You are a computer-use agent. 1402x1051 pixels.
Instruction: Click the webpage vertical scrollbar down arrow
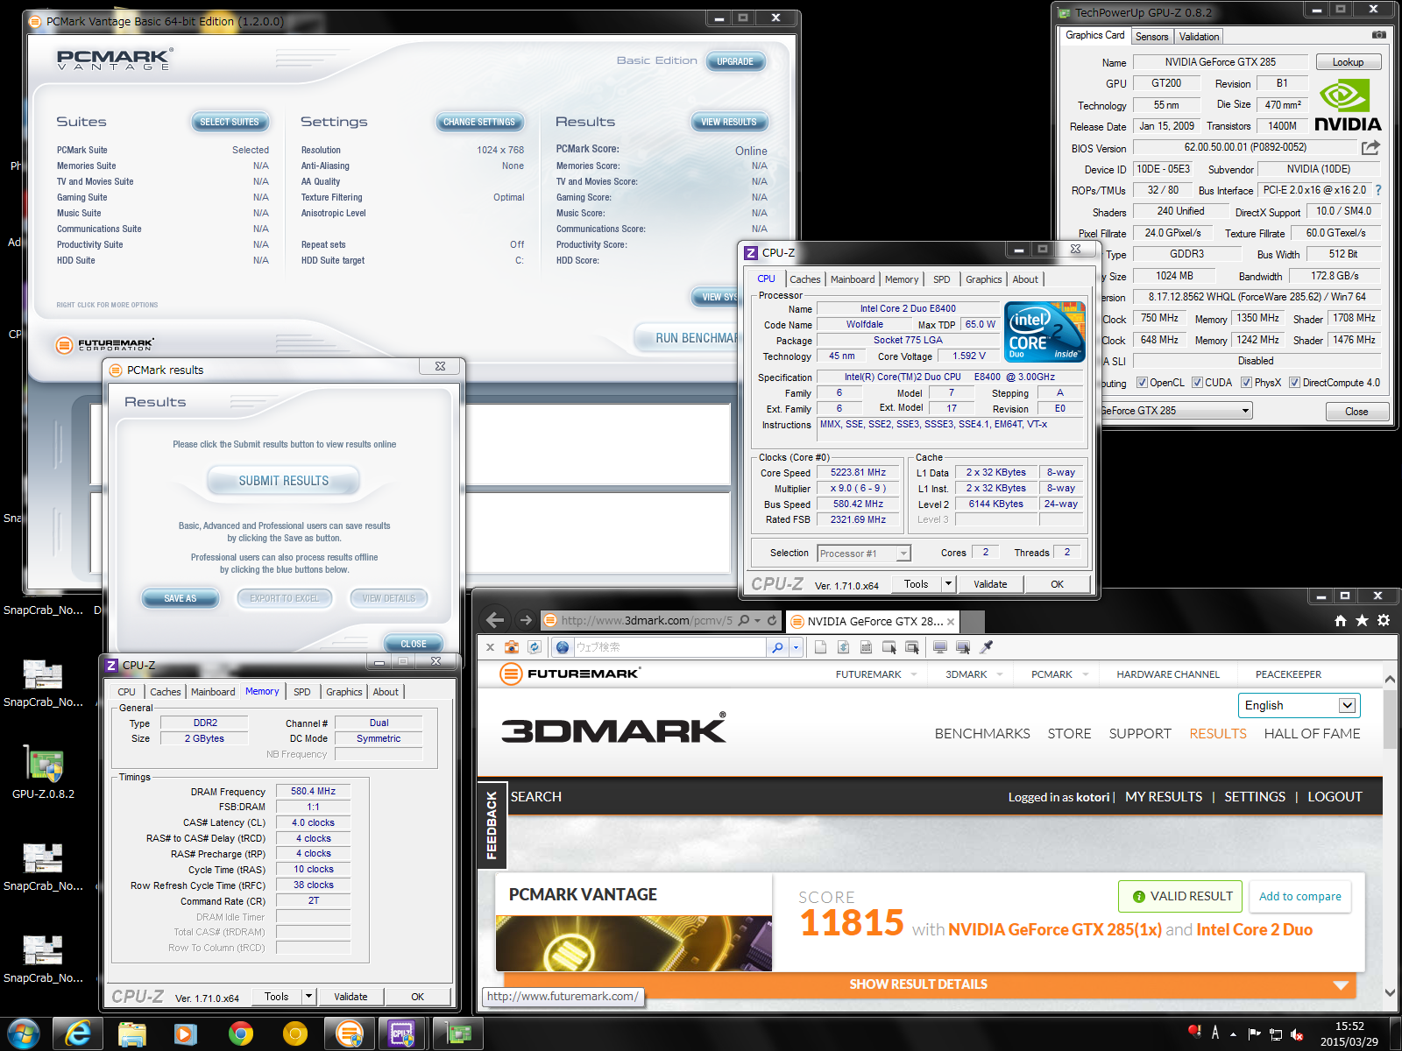(x=1390, y=992)
